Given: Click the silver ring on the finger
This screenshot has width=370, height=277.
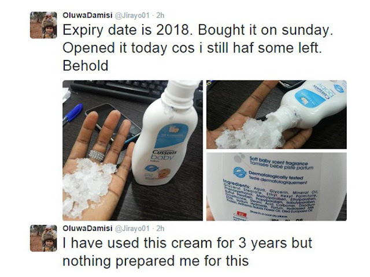Looking at the screenshot, I should point(97,155).
